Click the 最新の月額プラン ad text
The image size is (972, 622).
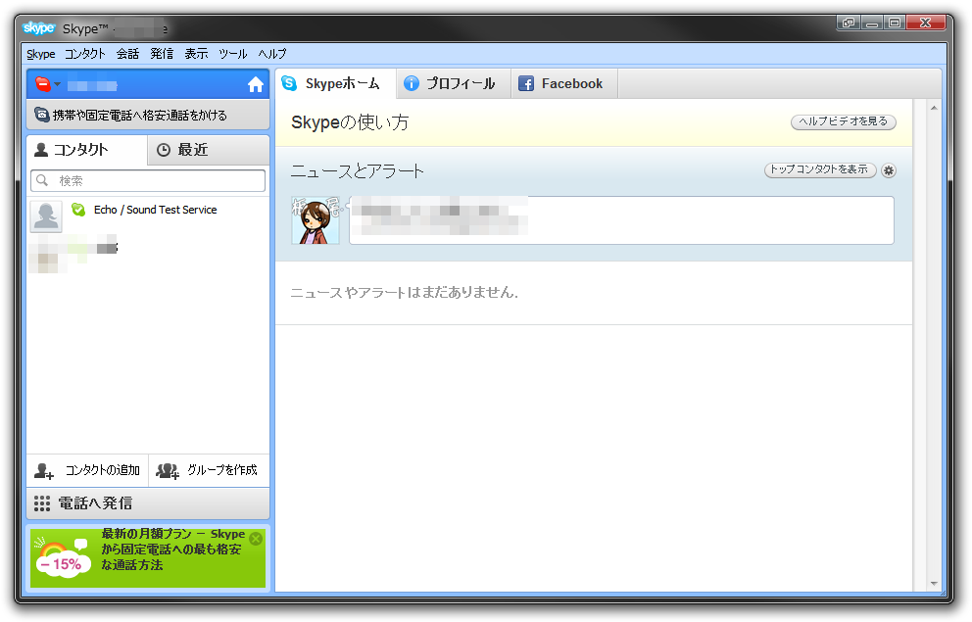172,549
